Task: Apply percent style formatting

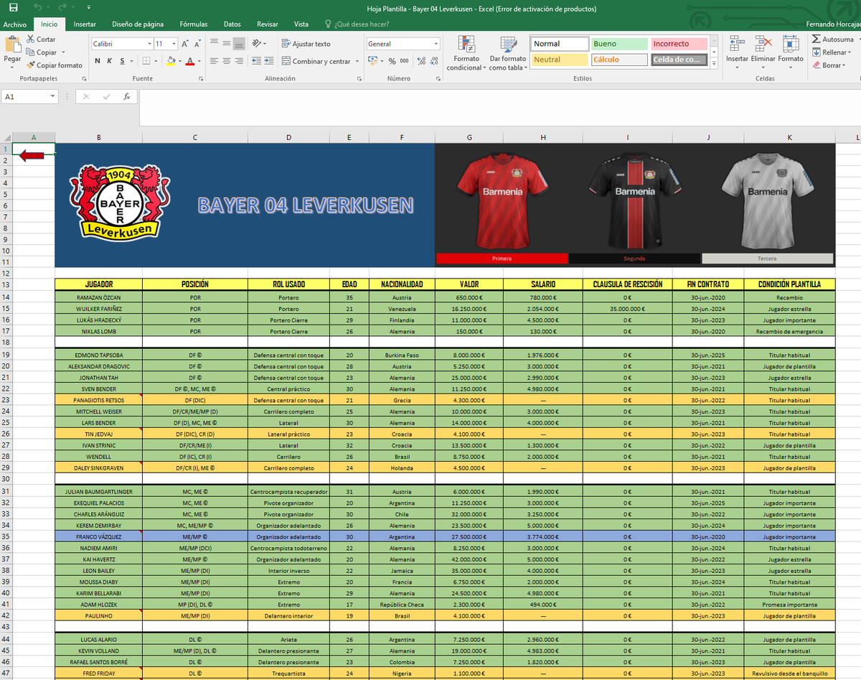Action: (x=392, y=61)
